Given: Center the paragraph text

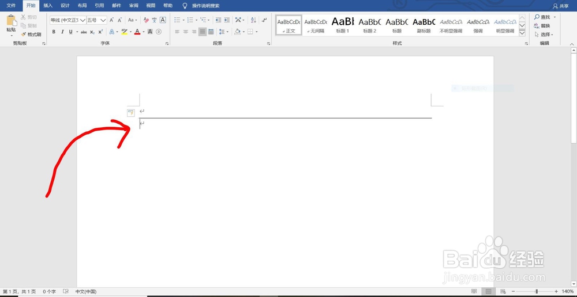Looking at the screenshot, I should (x=186, y=32).
